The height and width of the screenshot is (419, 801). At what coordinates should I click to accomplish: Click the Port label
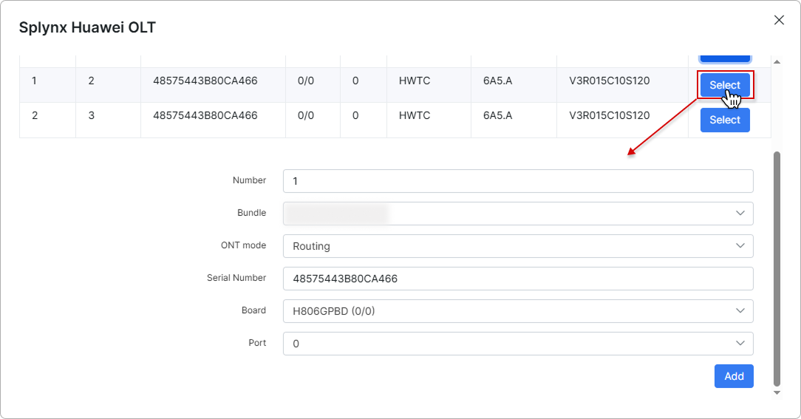pyautogui.click(x=257, y=343)
